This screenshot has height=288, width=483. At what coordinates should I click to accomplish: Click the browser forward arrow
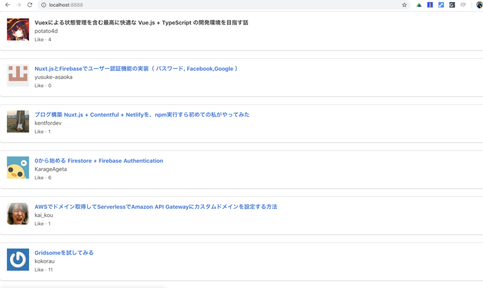coord(19,5)
